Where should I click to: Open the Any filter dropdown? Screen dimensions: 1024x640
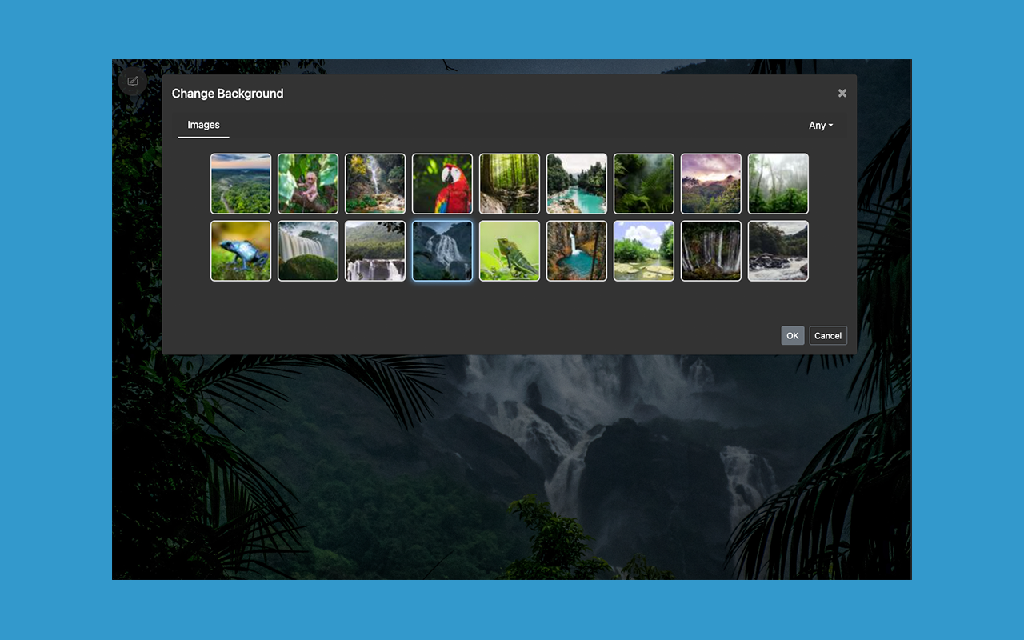click(x=821, y=126)
